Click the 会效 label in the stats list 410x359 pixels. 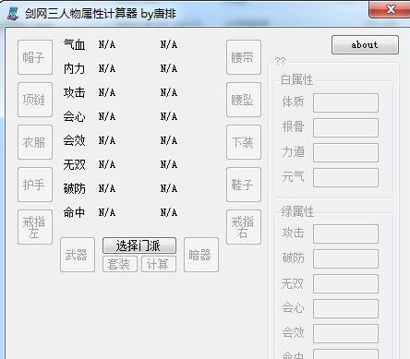pos(74,140)
